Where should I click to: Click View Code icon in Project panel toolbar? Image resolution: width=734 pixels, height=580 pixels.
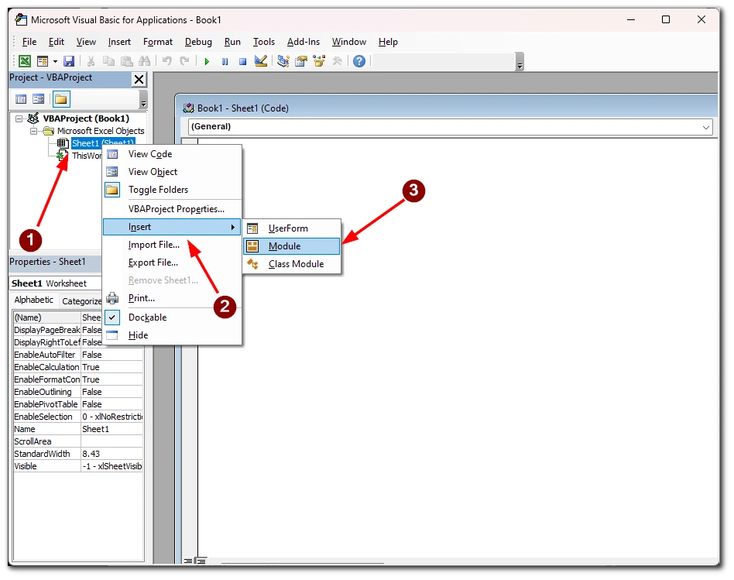(x=21, y=99)
